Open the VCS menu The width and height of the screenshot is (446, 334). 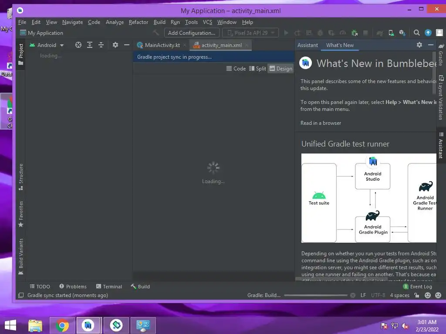coord(207,22)
